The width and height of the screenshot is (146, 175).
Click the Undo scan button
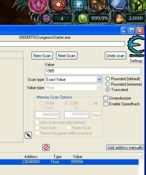[x=115, y=56]
